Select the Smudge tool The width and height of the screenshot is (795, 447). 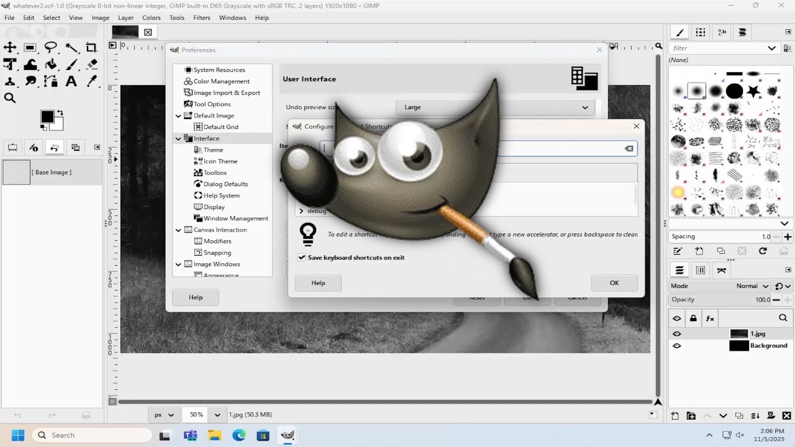click(30, 81)
